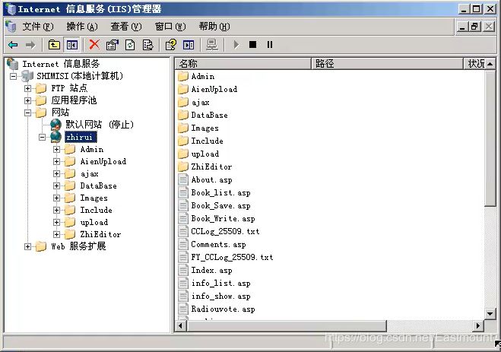Click the Internet 信息服务 root icon
The width and height of the screenshot is (501, 352).
click(x=12, y=64)
